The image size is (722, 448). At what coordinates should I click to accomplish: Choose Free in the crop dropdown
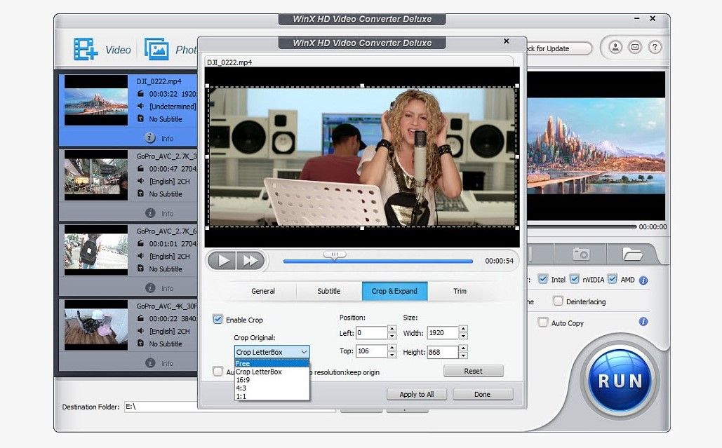click(x=243, y=363)
